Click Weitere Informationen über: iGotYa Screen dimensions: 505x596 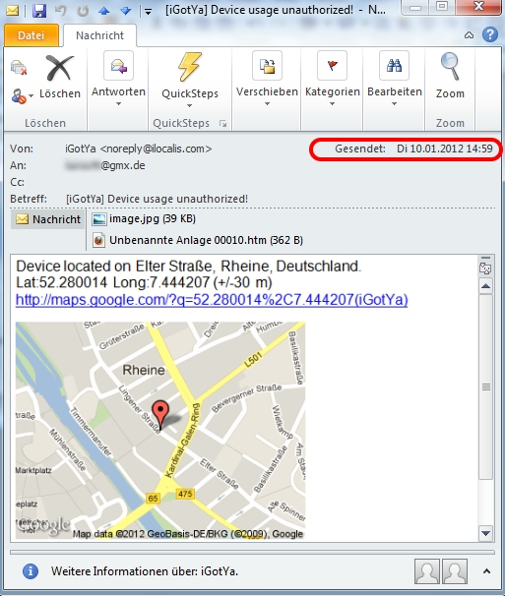click(x=145, y=570)
